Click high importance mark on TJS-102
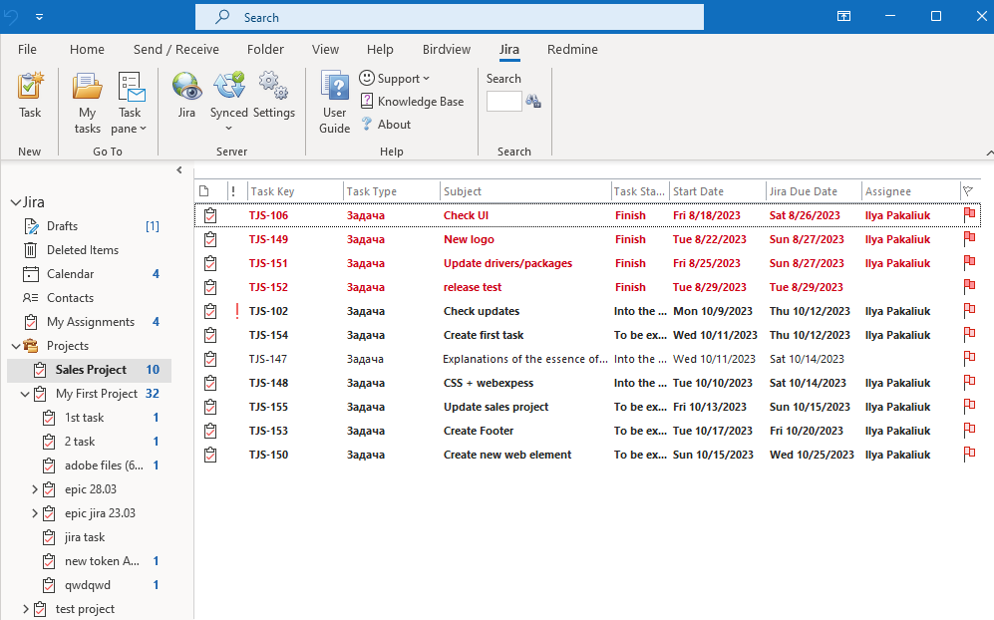Viewport: 994px width, 620px height. pyautogui.click(x=237, y=311)
